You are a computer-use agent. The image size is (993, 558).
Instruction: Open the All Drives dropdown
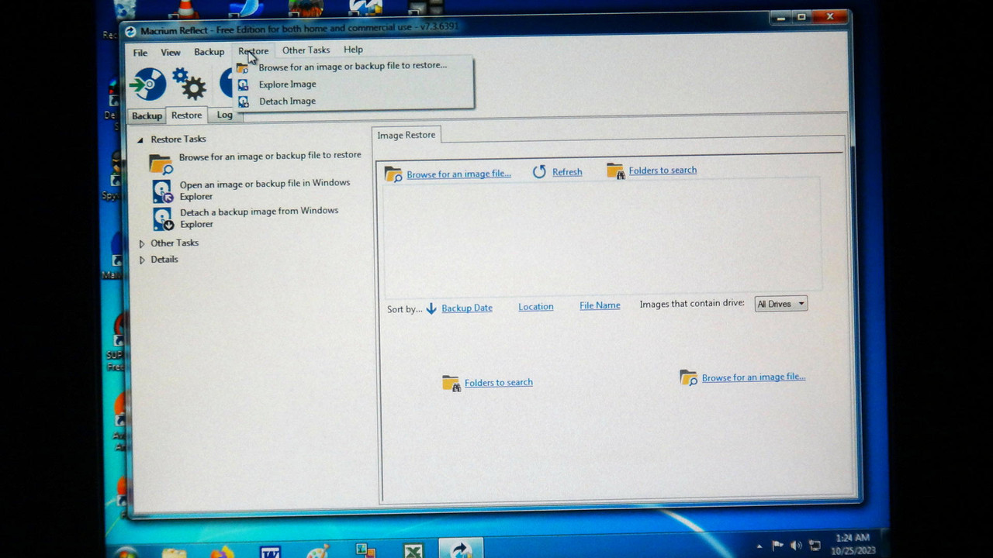(x=781, y=304)
